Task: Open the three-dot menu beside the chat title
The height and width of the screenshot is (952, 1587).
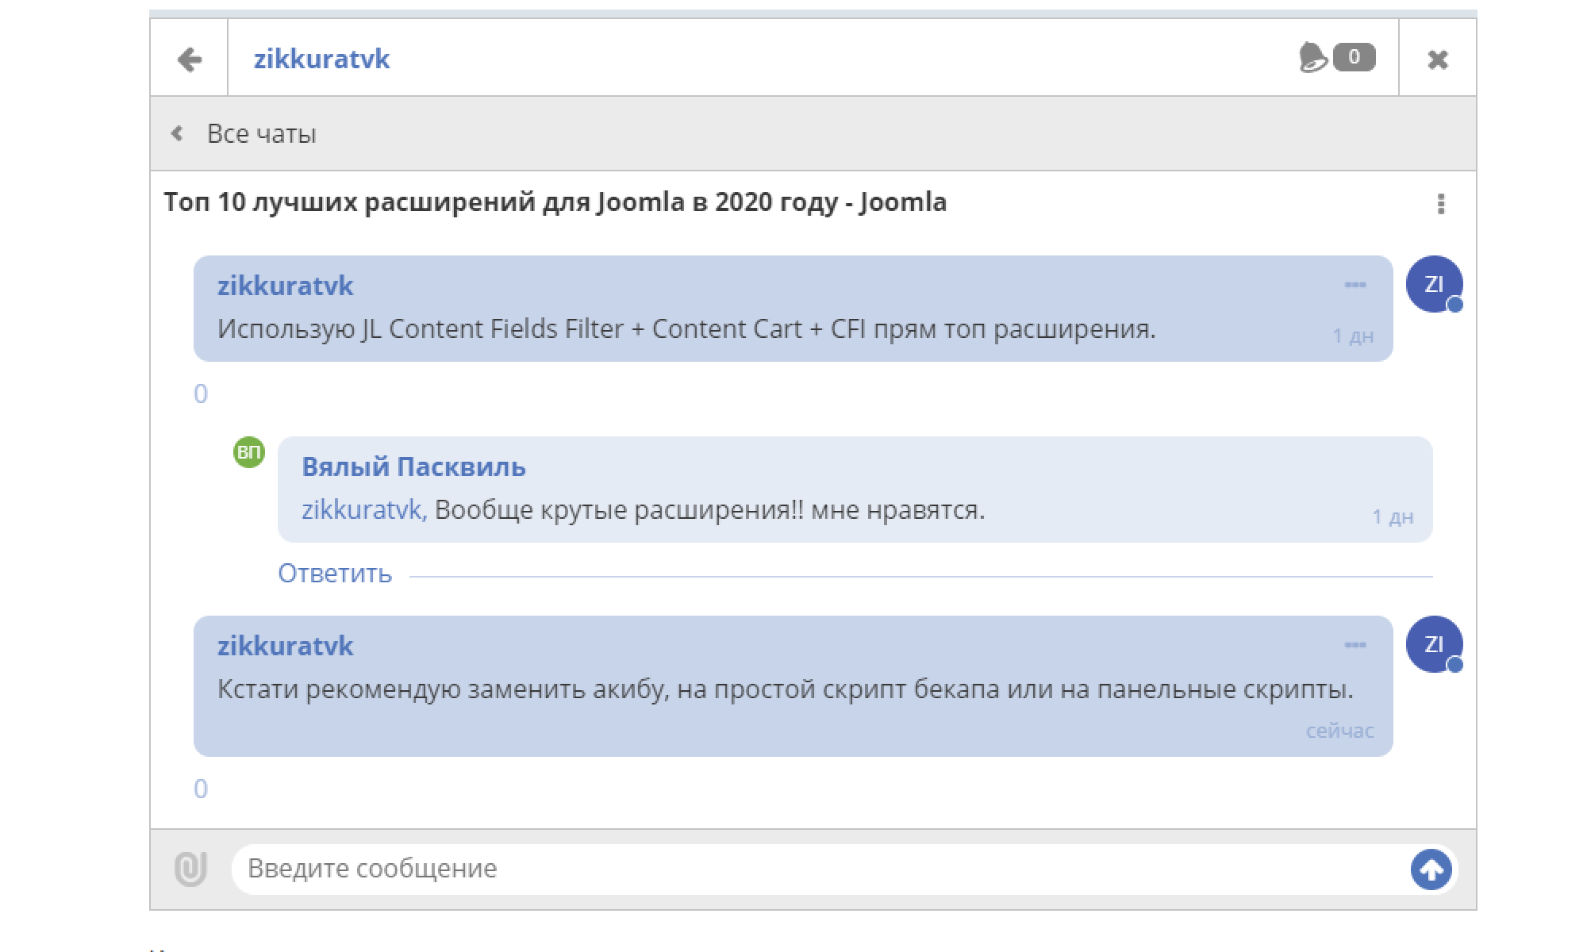Action: [x=1441, y=204]
